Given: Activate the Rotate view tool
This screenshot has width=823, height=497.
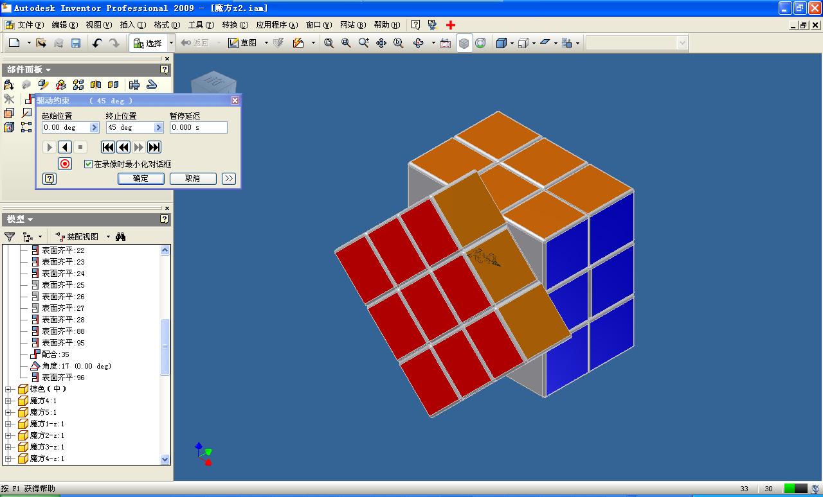Looking at the screenshot, I should [419, 43].
